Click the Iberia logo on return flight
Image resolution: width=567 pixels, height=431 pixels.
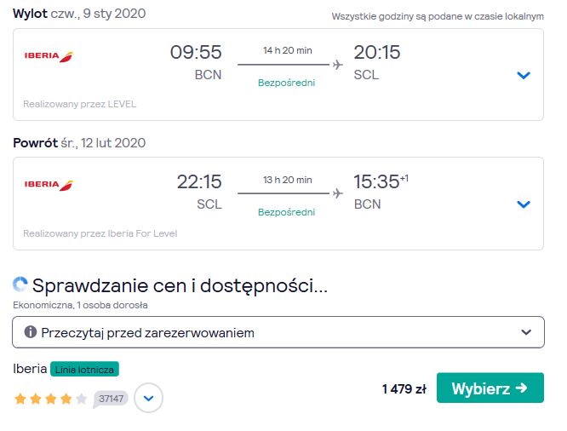[x=49, y=186]
